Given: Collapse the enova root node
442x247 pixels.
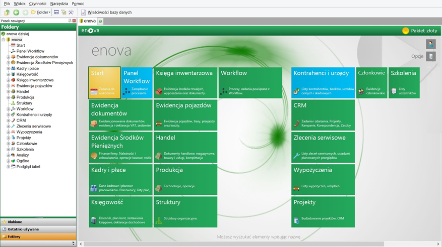Looking at the screenshot, I should [x=4, y=40].
